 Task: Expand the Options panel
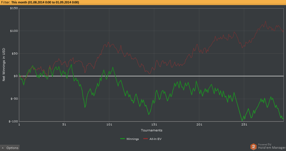tap(10, 148)
